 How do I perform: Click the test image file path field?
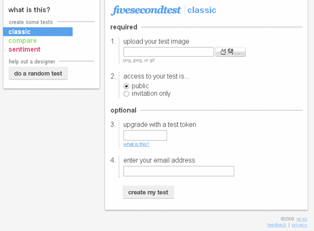pyautogui.click(x=169, y=52)
